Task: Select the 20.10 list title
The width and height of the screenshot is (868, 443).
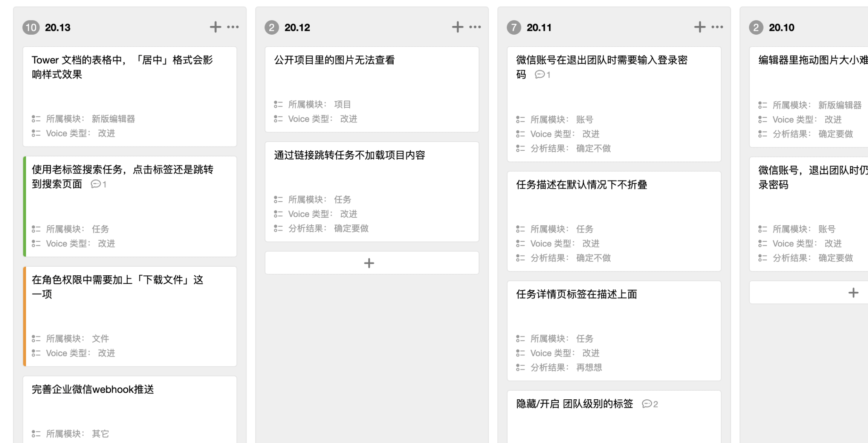Action: [x=782, y=27]
